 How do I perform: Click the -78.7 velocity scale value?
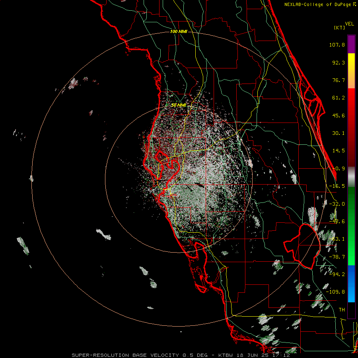pyautogui.click(x=337, y=257)
